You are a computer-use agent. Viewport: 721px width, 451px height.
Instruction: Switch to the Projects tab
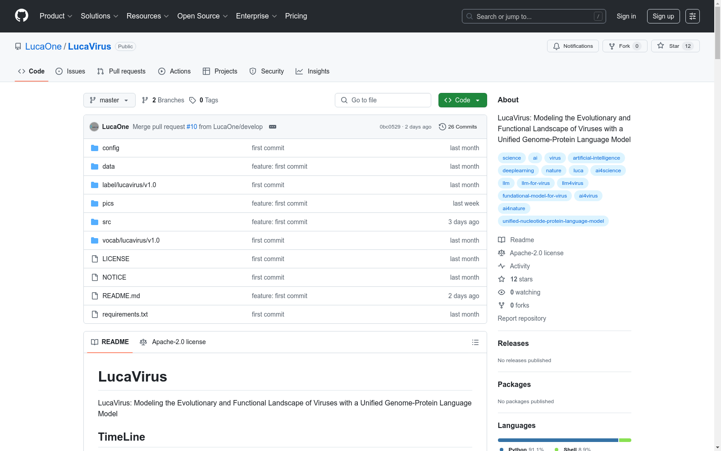(220, 71)
